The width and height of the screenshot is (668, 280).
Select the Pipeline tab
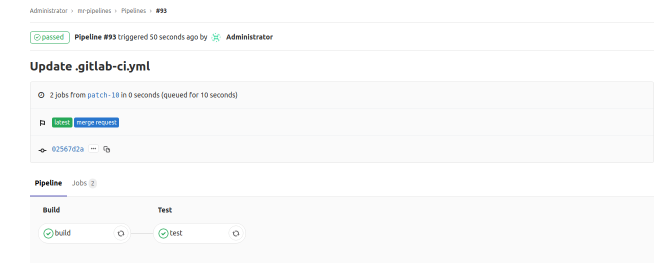click(x=48, y=183)
